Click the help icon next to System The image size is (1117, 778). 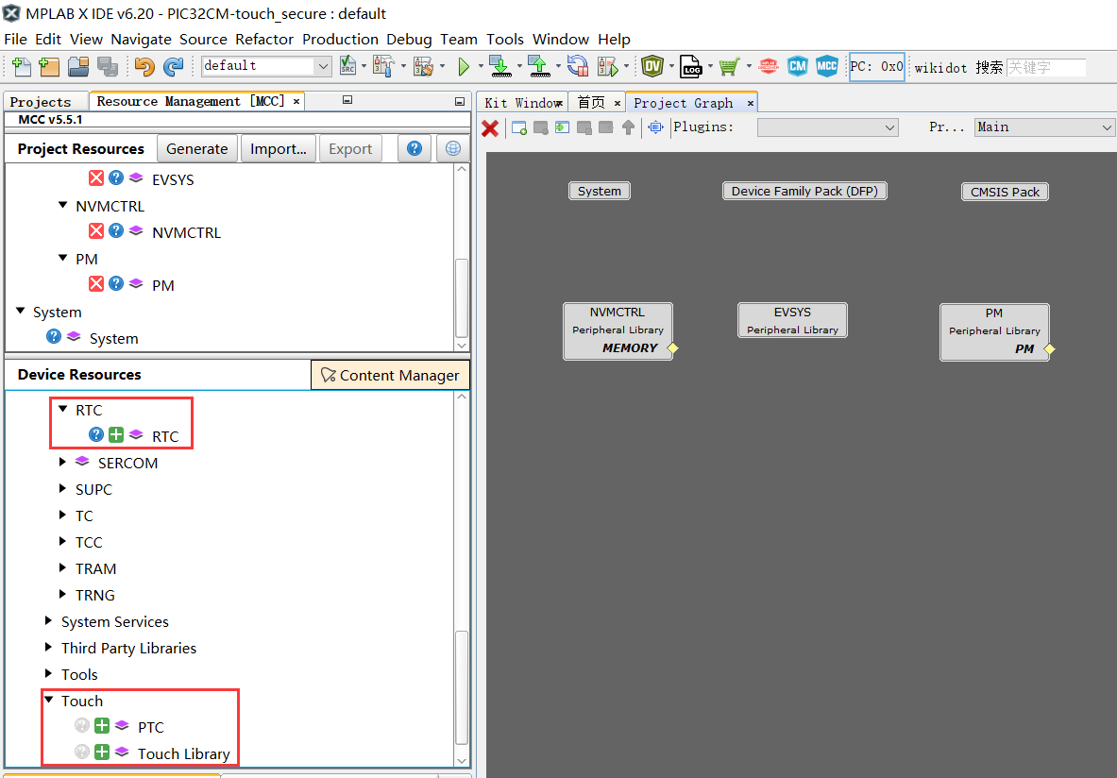[x=54, y=335]
